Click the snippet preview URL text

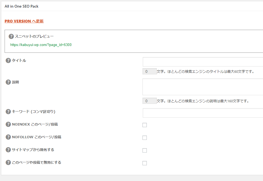click(x=41, y=45)
